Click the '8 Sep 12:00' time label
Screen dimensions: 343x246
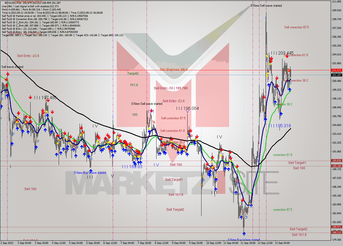pos(162,243)
